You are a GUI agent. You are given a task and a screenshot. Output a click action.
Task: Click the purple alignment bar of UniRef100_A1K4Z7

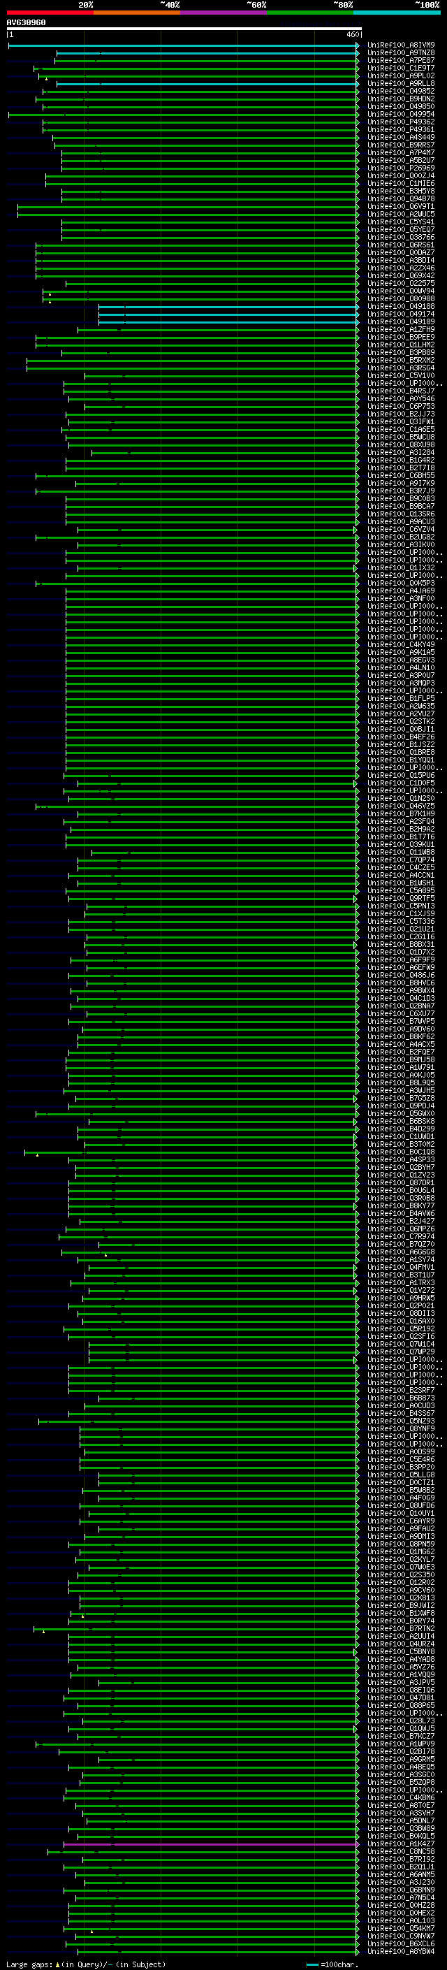211,1845
